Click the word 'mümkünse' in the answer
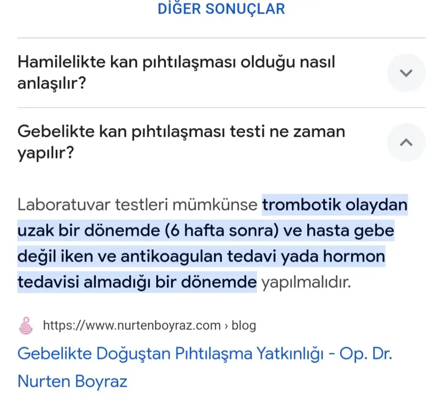The image size is (442, 402). point(215,205)
